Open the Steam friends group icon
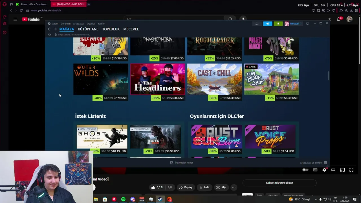361x203 pixels. 257,24
